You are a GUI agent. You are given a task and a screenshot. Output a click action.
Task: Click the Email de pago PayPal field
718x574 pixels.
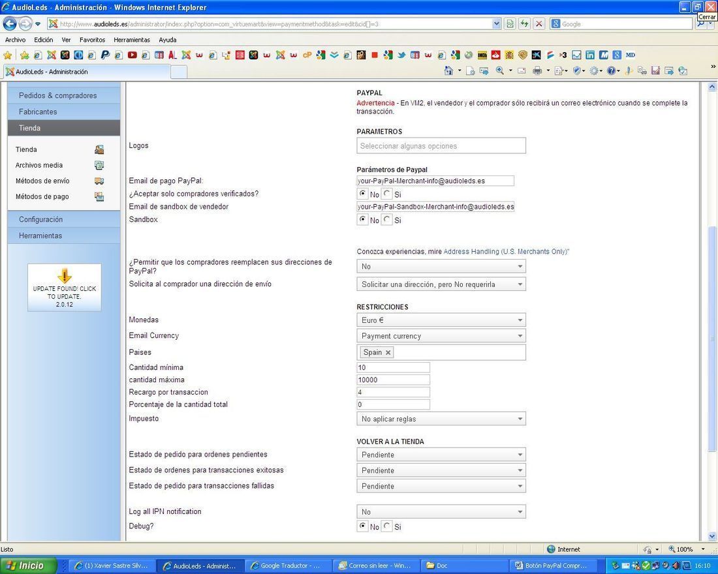[435, 181]
